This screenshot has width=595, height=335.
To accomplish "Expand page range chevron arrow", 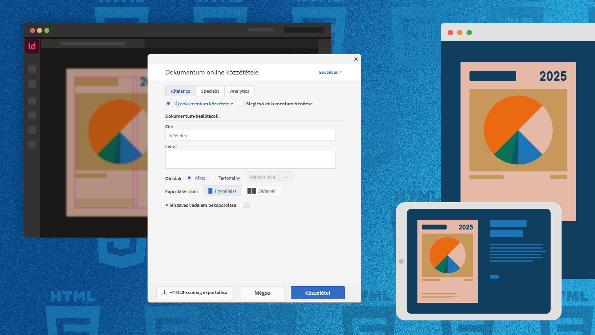I will click(x=287, y=177).
